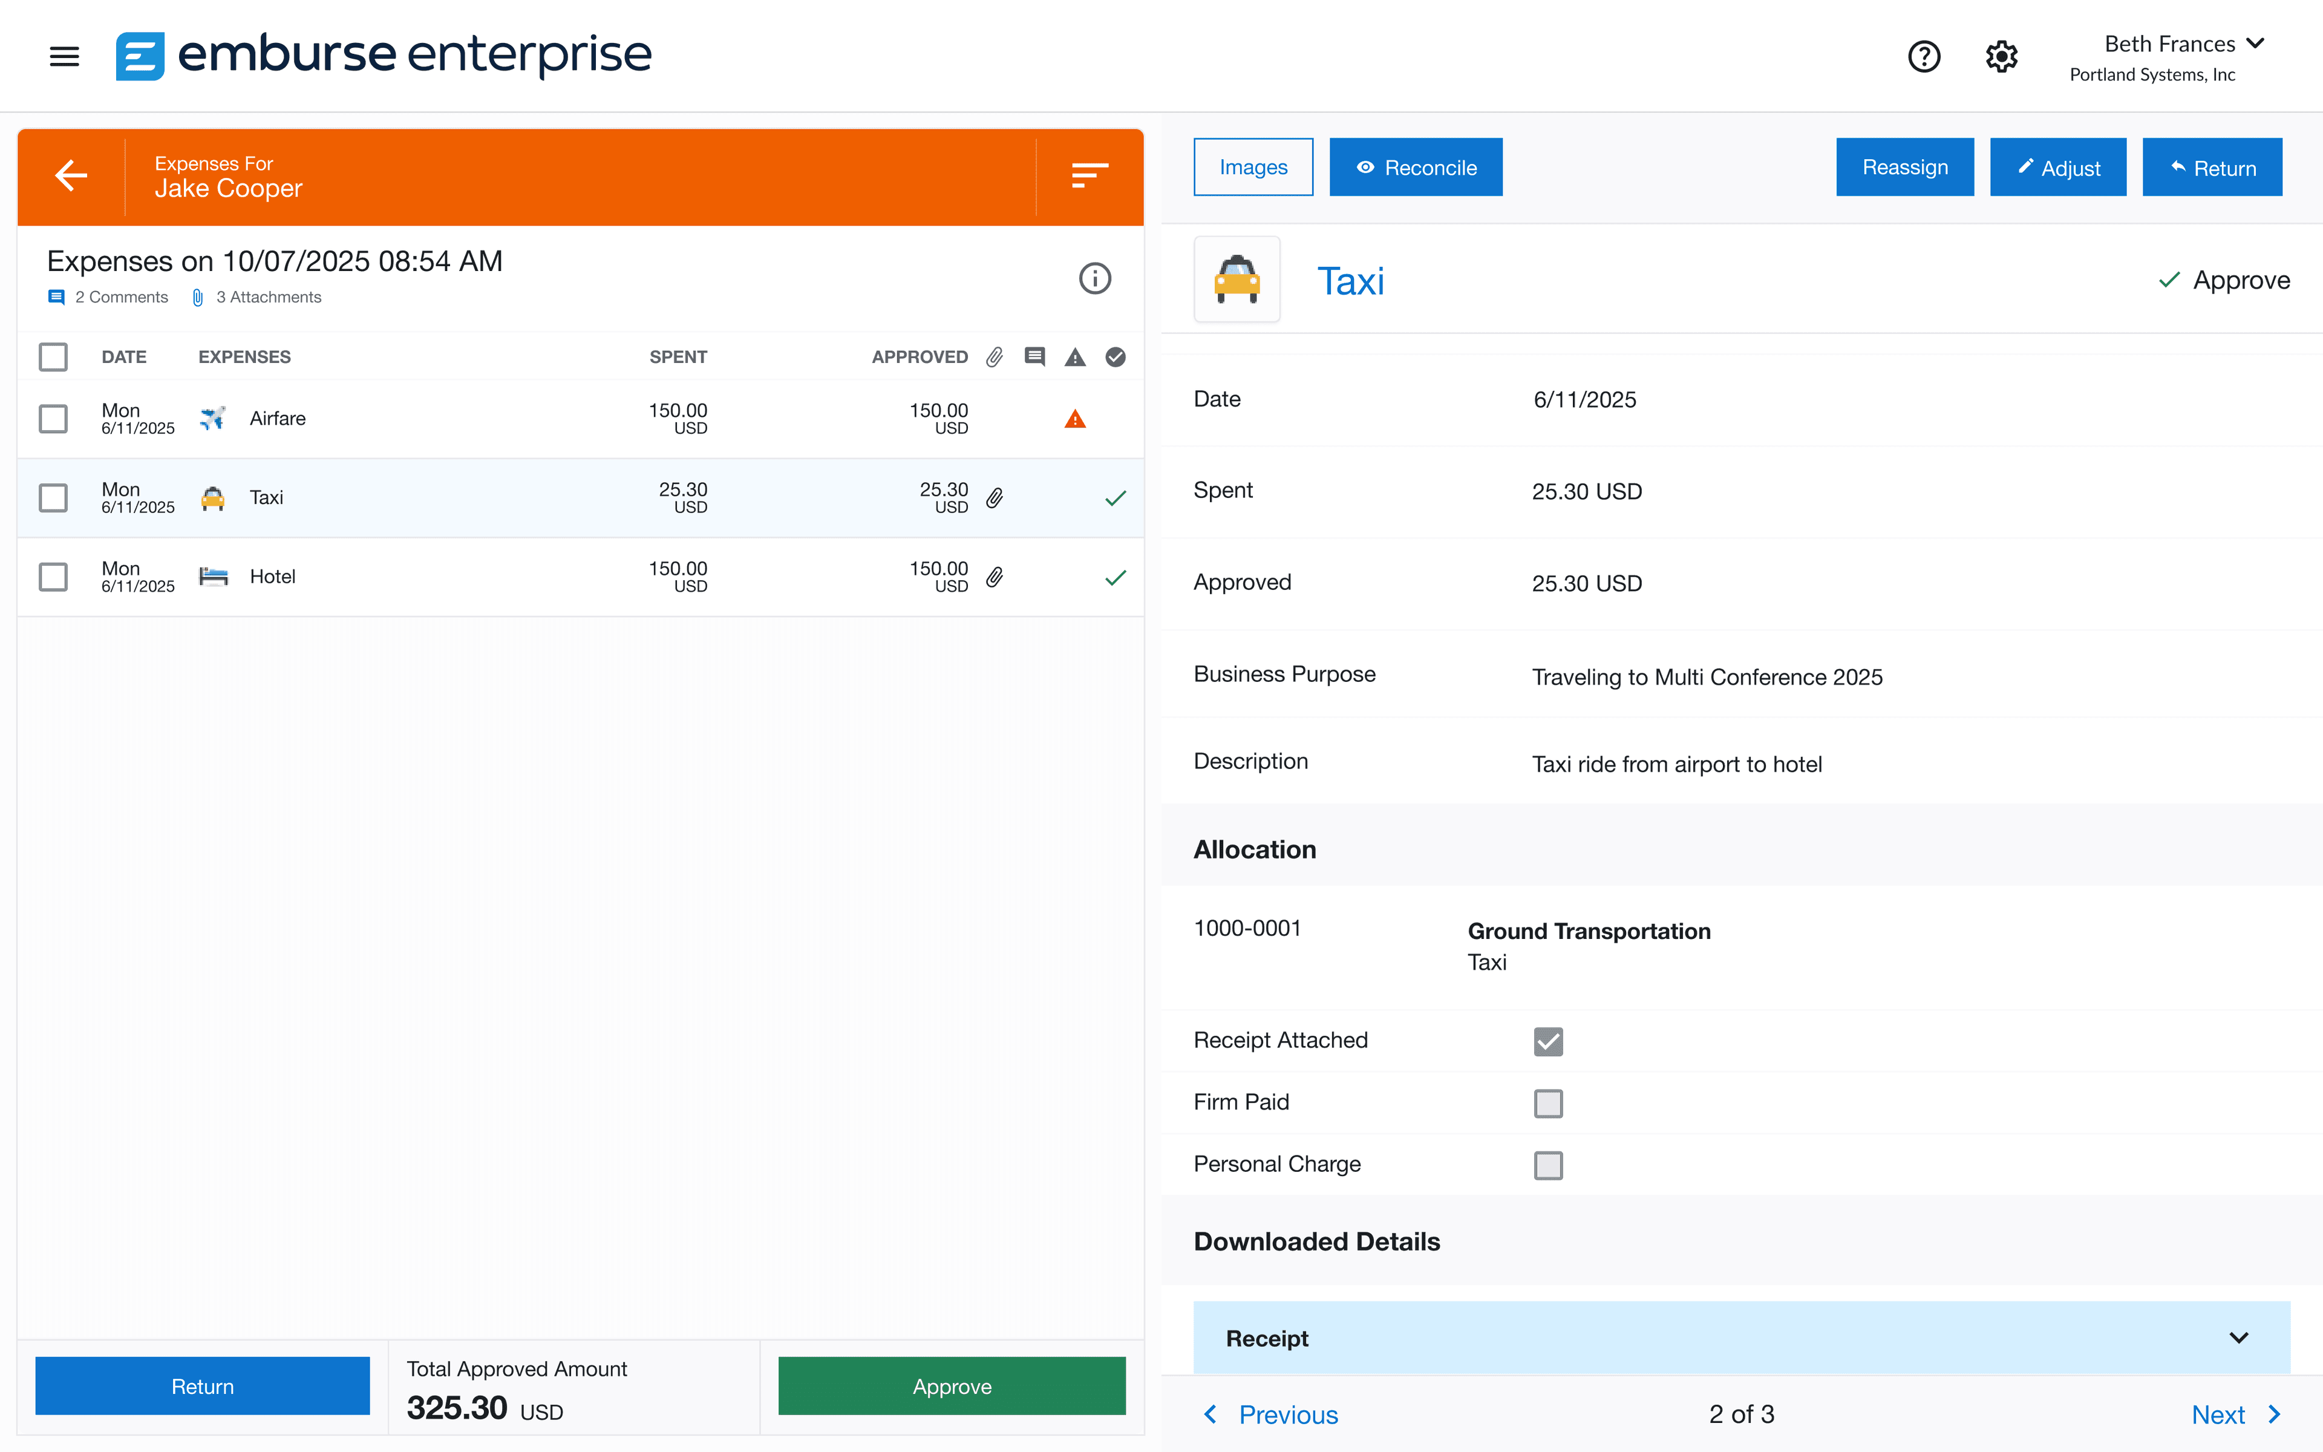Click the comments icon in the column header
Image resolution: width=2323 pixels, height=1452 pixels.
pyautogui.click(x=1034, y=356)
